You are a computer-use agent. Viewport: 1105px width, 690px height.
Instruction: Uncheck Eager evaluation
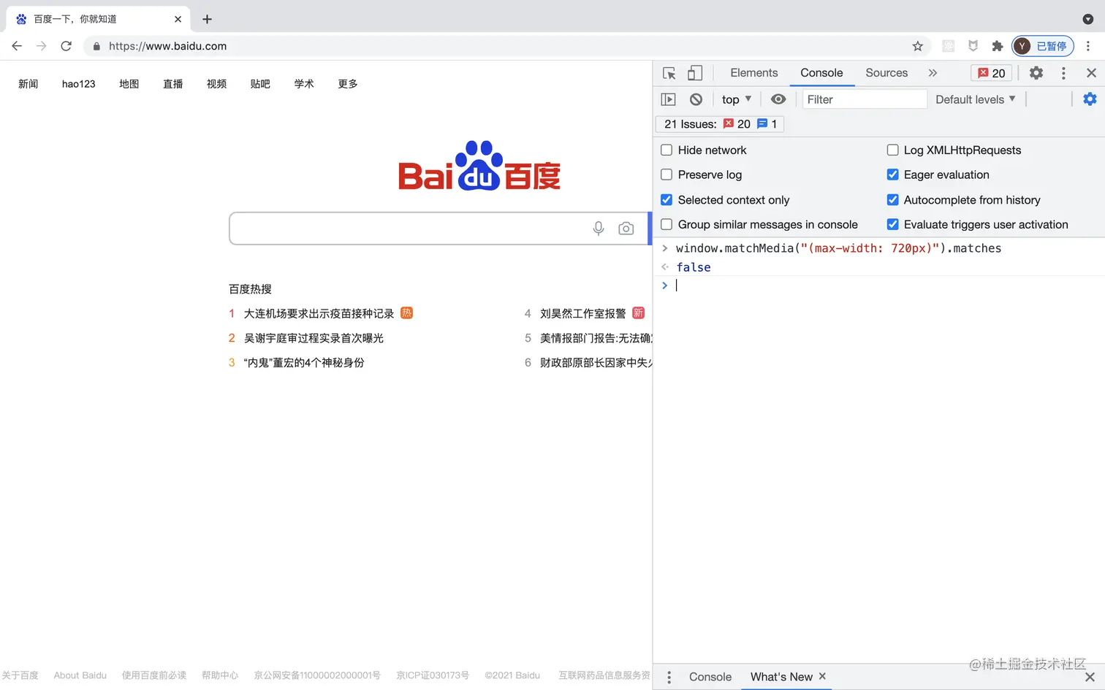(x=892, y=175)
